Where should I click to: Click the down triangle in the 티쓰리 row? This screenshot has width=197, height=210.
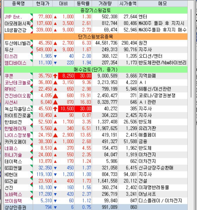tap(55, 56)
